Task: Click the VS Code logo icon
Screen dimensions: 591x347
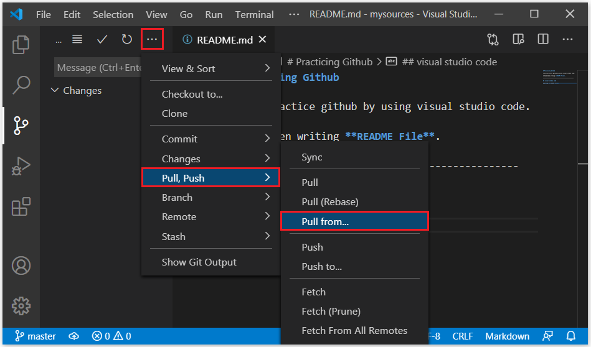Action: (16, 14)
